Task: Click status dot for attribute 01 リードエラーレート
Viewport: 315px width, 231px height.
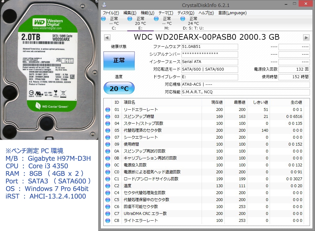Action: 108,110
